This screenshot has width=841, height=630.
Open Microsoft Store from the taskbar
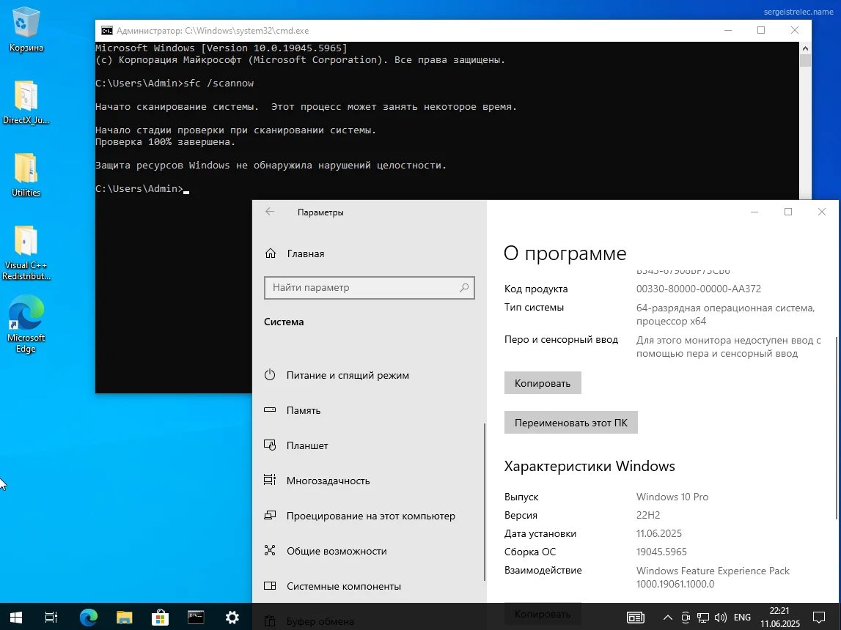(x=160, y=617)
